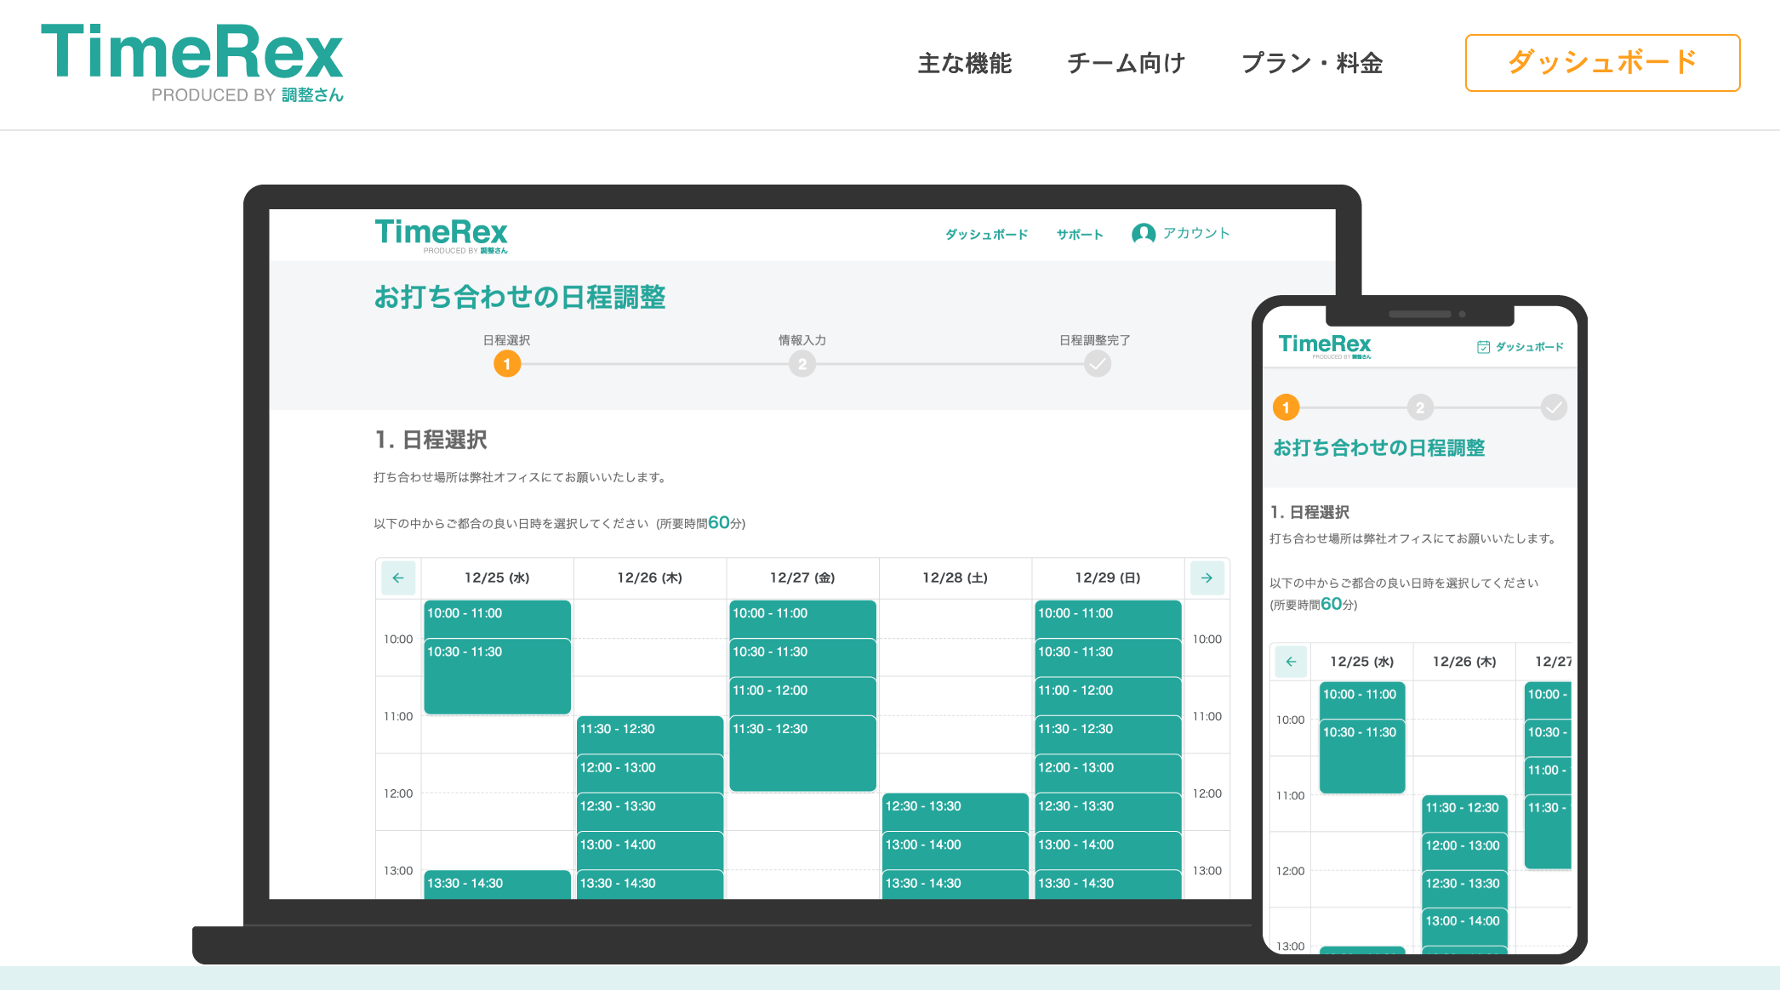Select step 2 circle in the phone mockup
Image resolution: width=1780 pixels, height=990 pixels.
pyautogui.click(x=1419, y=407)
